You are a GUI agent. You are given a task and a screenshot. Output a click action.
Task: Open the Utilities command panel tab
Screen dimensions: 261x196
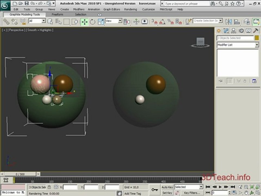point(256,31)
